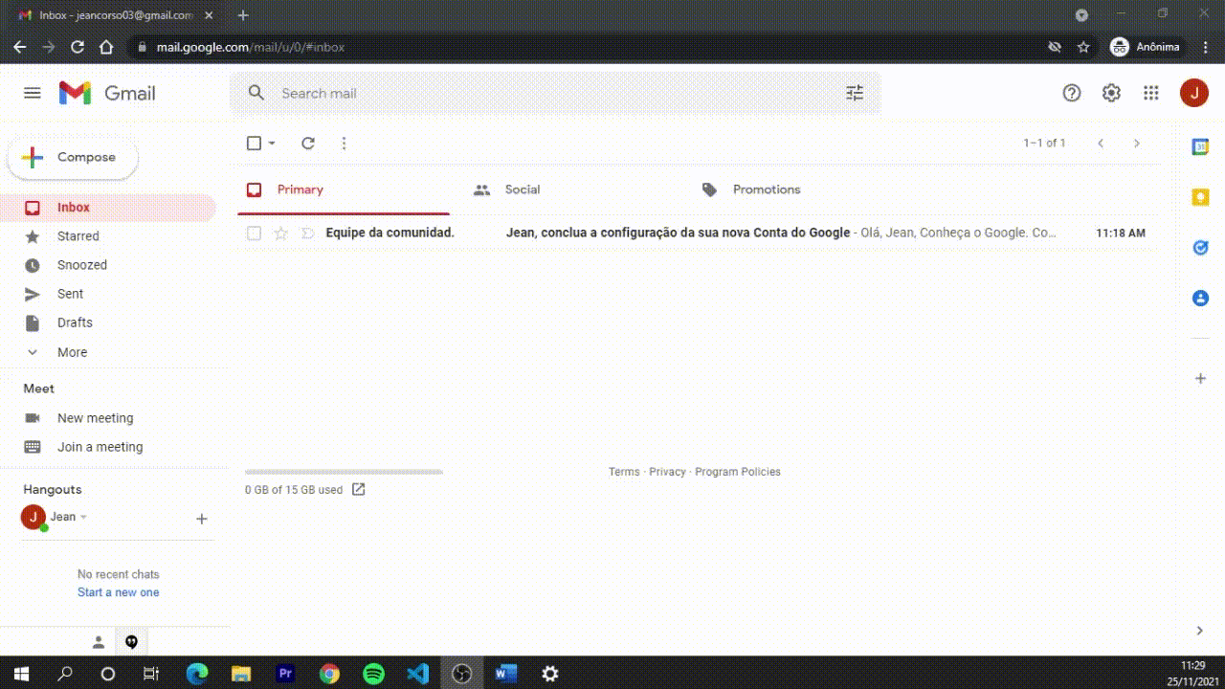
Task: Open Google Tasks side panel
Action: coord(1200,247)
